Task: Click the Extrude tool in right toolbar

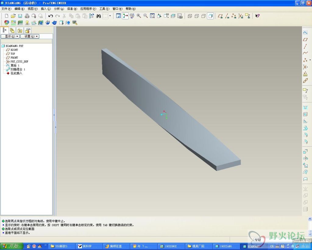Action: [x=305, y=151]
